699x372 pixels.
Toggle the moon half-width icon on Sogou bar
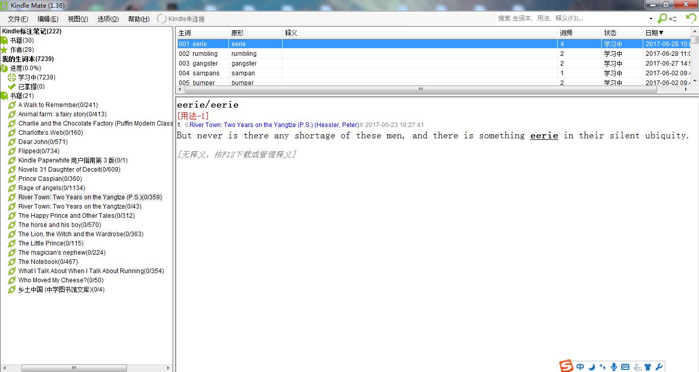(x=591, y=367)
